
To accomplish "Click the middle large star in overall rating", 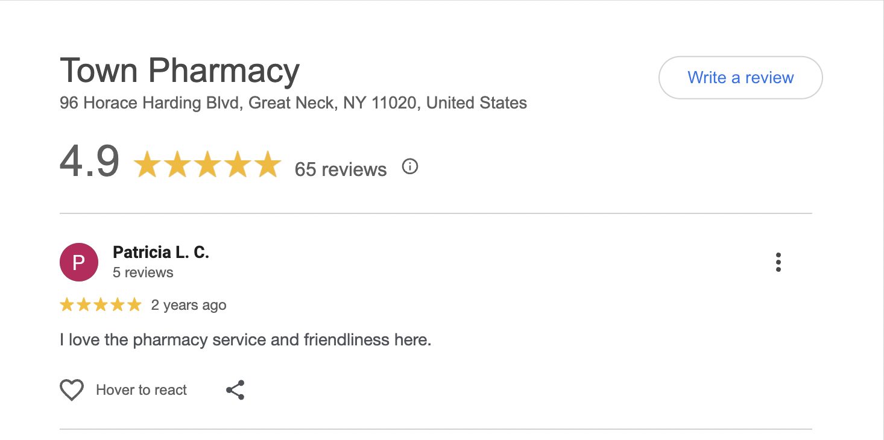I will coord(207,165).
